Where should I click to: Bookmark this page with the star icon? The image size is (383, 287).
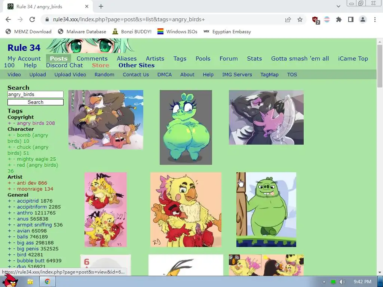pyautogui.click(x=300, y=19)
